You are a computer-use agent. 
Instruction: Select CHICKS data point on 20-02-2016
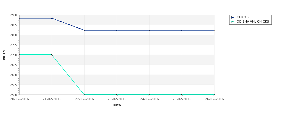(19, 18)
